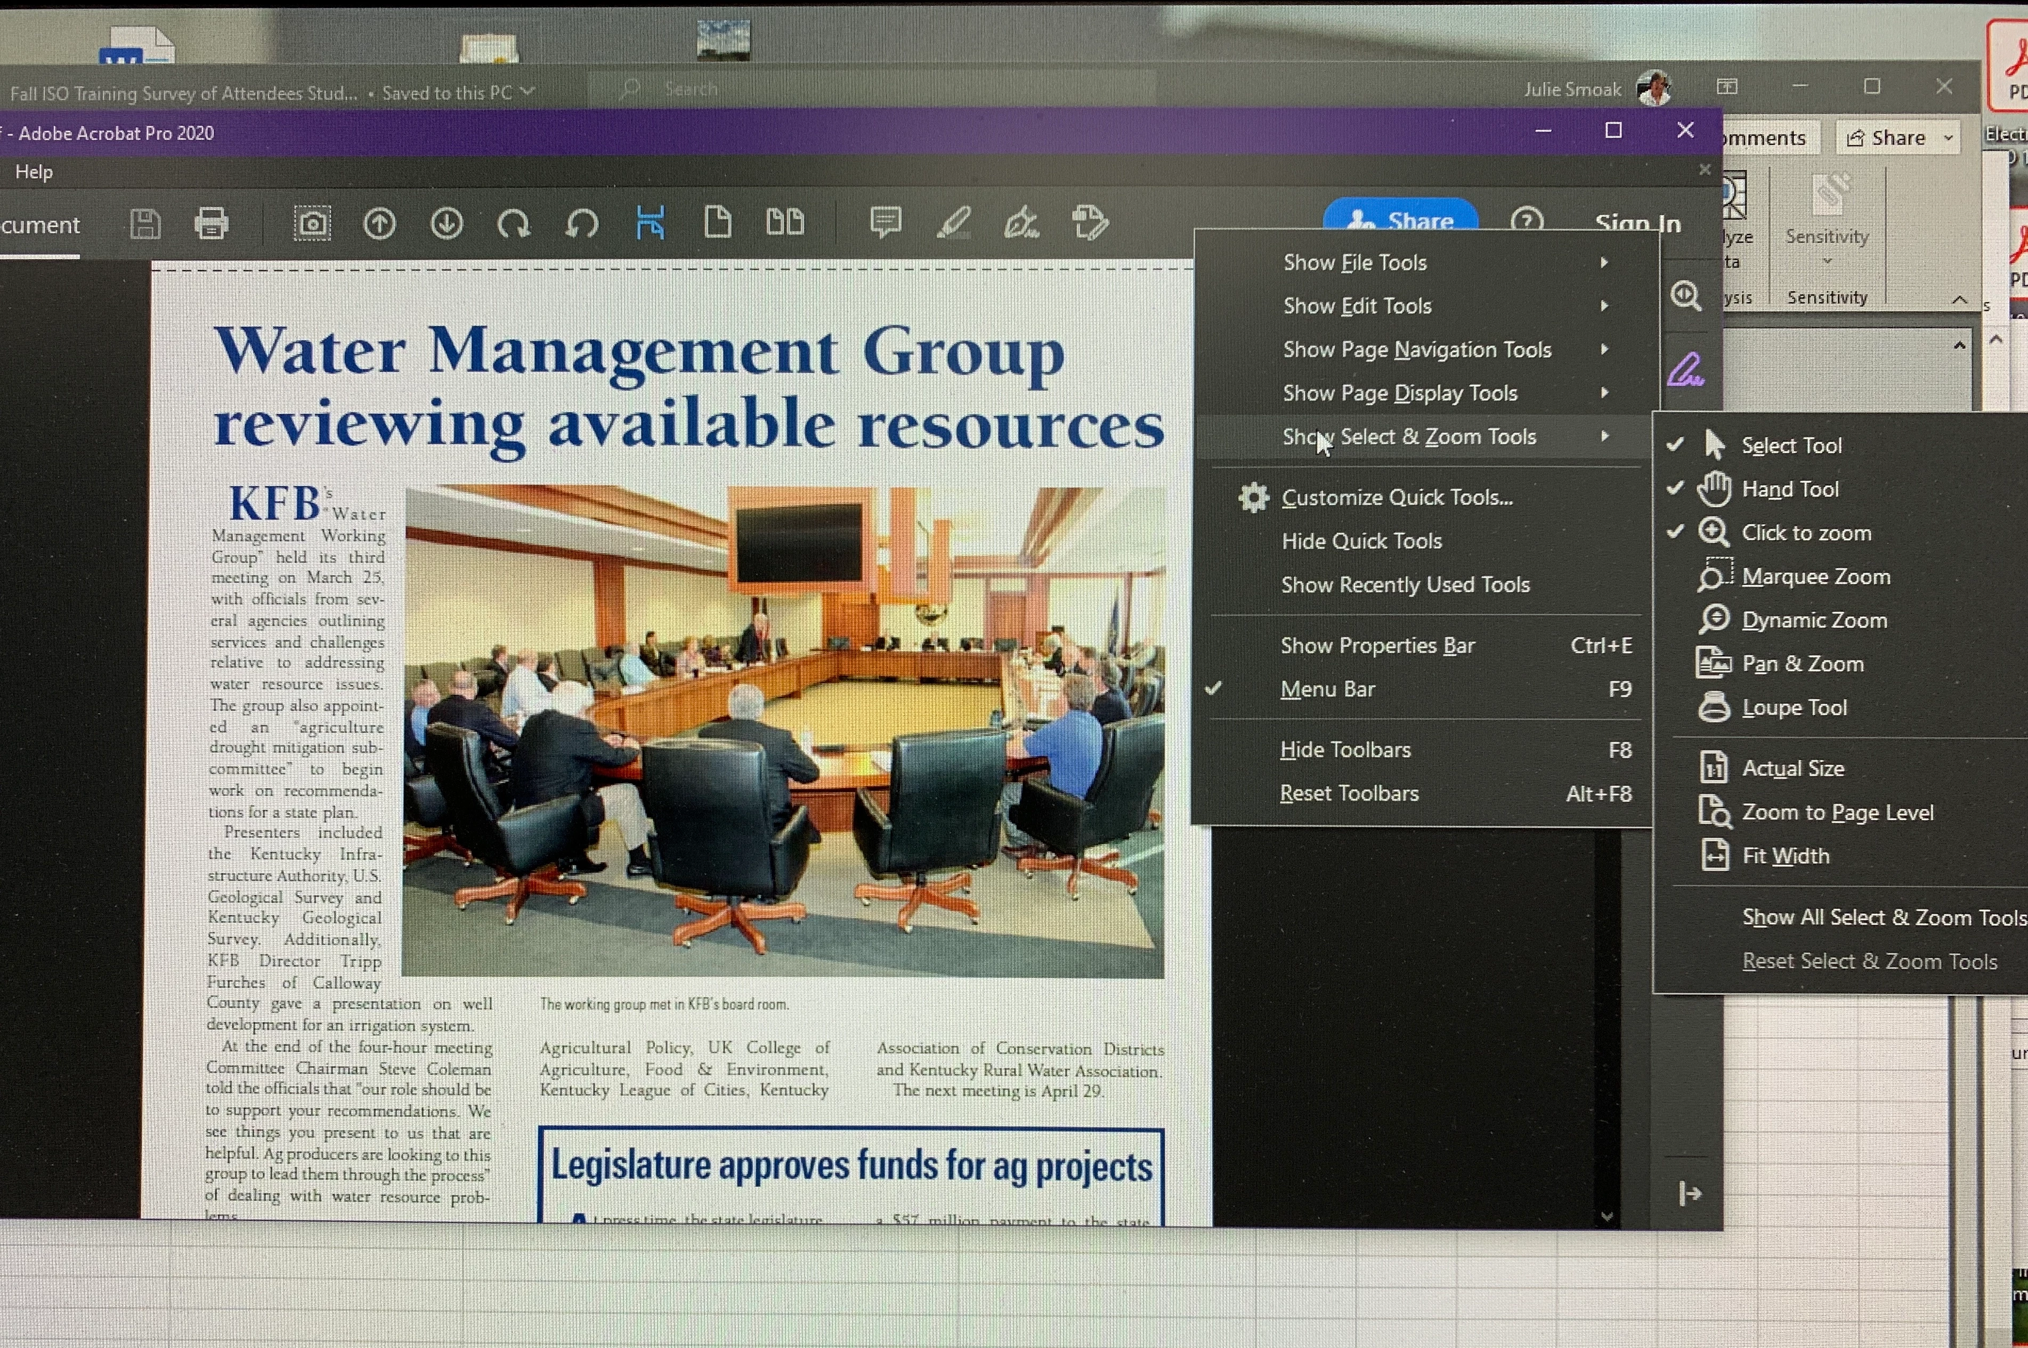Choose Customize Quick Tools from the context menu
Image resolution: width=2028 pixels, height=1348 pixels.
1396,498
